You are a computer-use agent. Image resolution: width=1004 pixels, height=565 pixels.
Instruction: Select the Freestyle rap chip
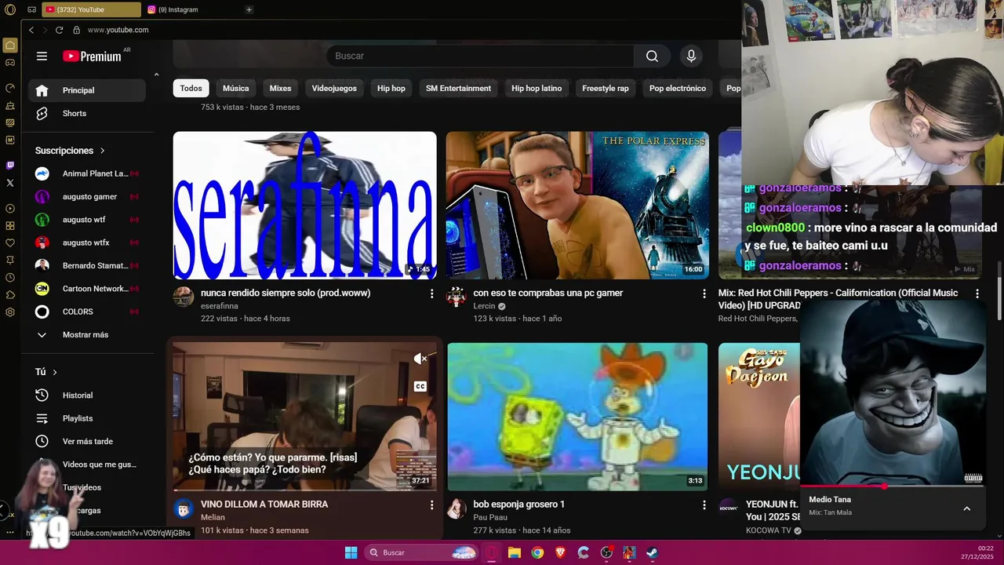[606, 88]
